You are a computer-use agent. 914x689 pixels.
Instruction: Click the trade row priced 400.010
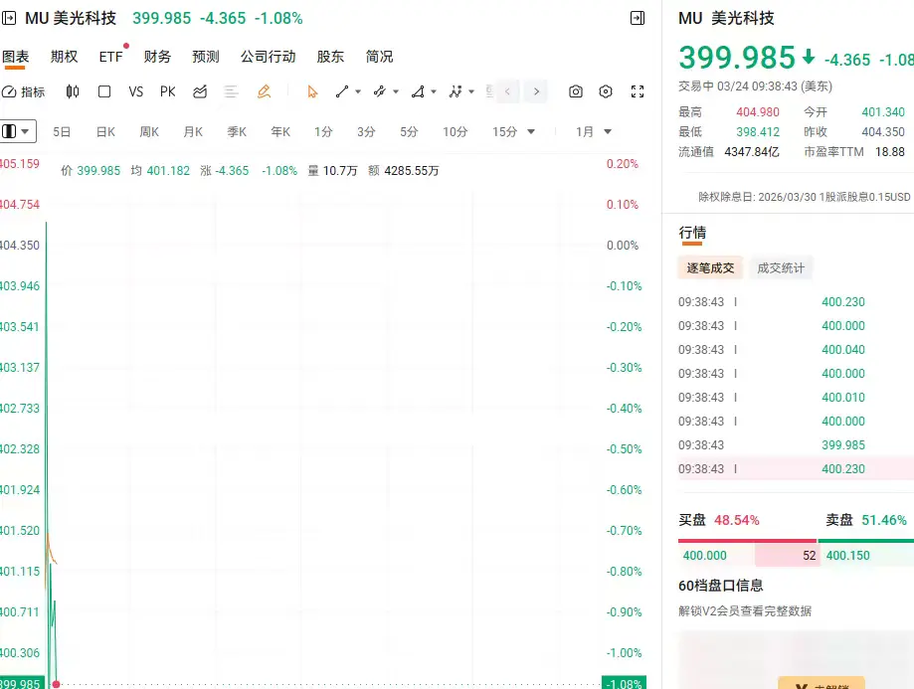click(x=796, y=397)
